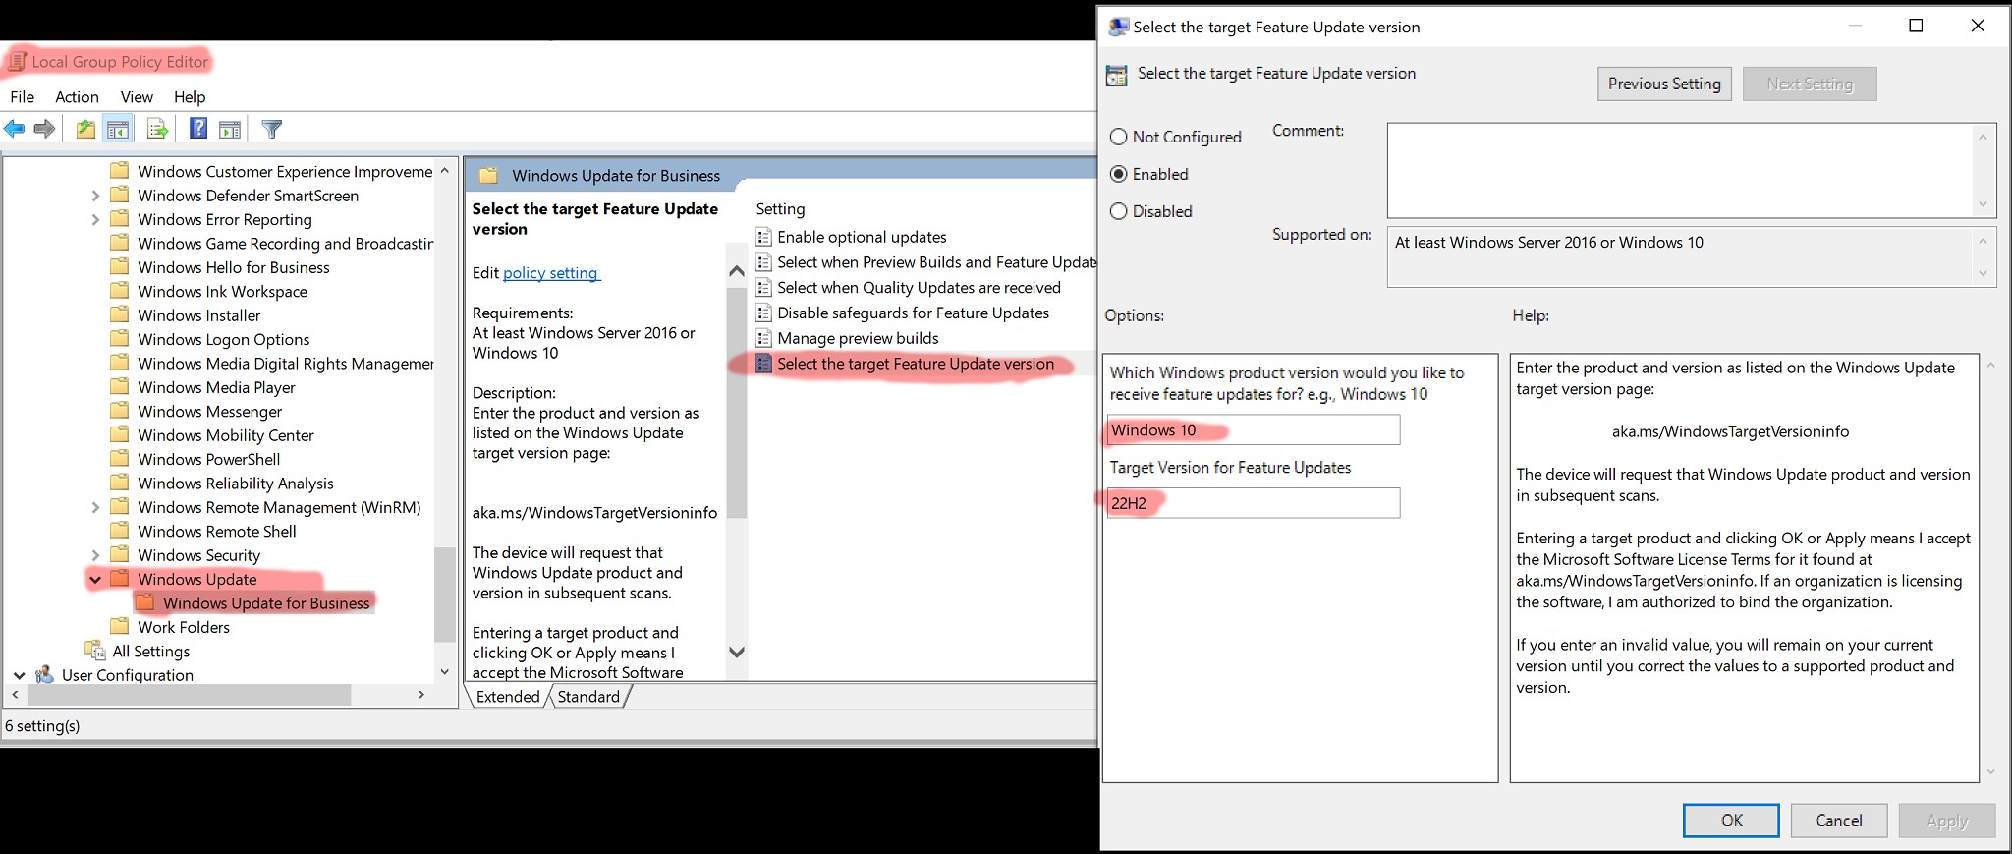Click the Up one level folder icon

[x=86, y=129]
